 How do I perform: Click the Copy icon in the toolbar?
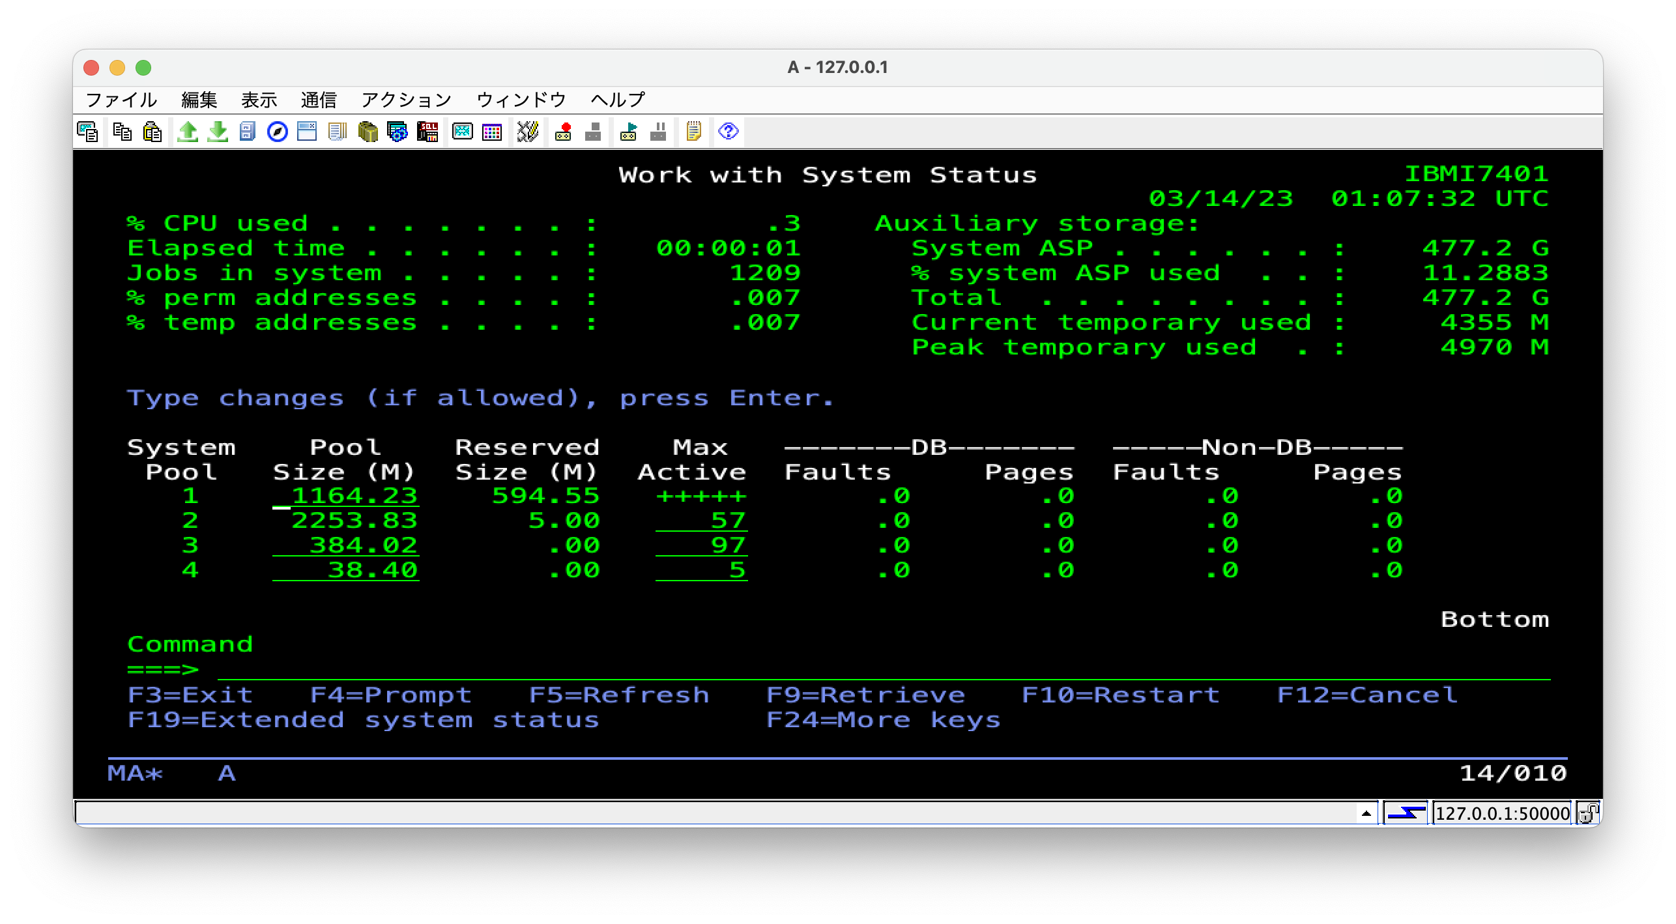[122, 132]
